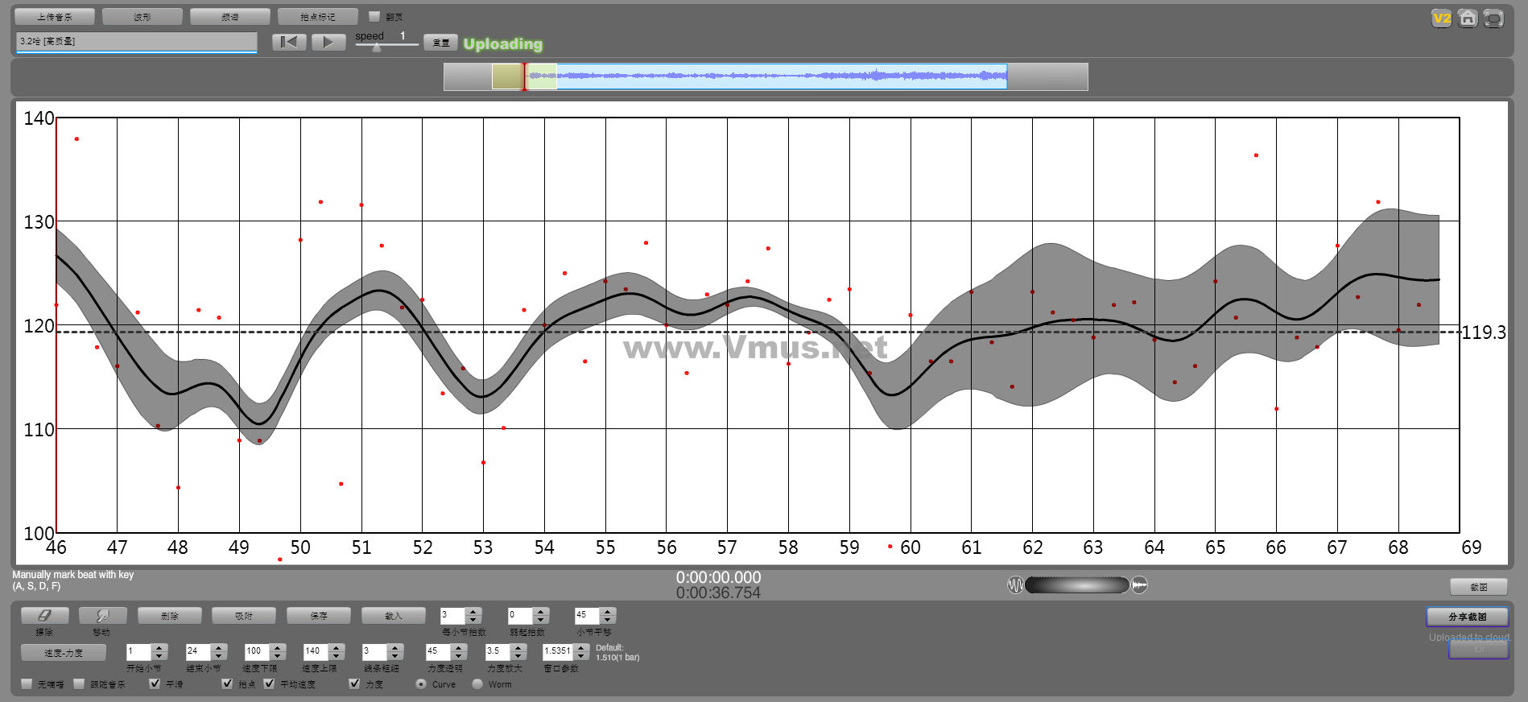Click the 分享截图 share screenshot button

(x=1467, y=617)
